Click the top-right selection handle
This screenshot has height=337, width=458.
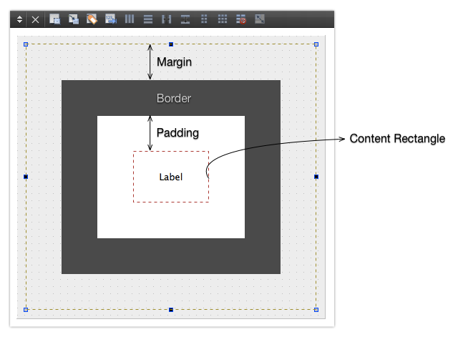pos(316,44)
